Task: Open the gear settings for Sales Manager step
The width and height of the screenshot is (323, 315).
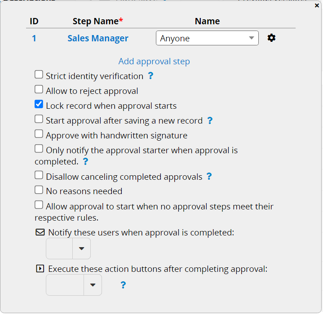Action: pos(271,38)
